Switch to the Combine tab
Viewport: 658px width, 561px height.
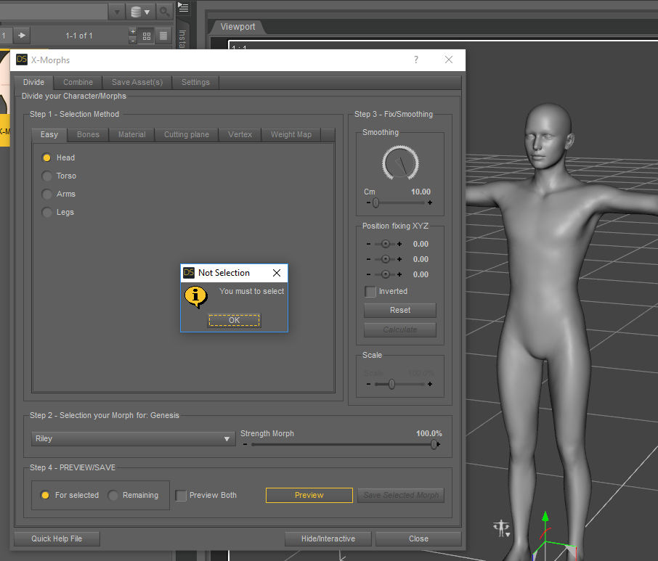(78, 82)
